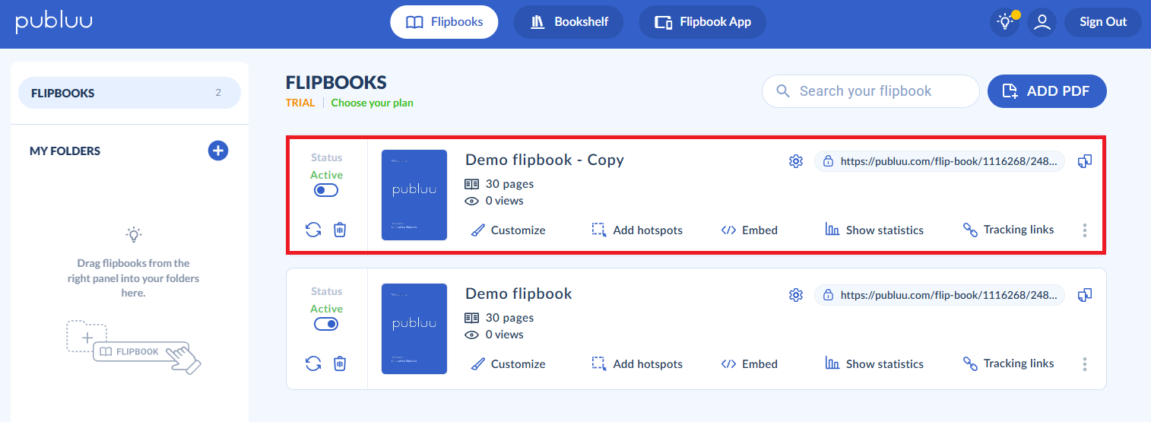The height and width of the screenshot is (422, 1151).
Task: Delete Demo flipbook - Copy with trash icon
Action: [340, 230]
